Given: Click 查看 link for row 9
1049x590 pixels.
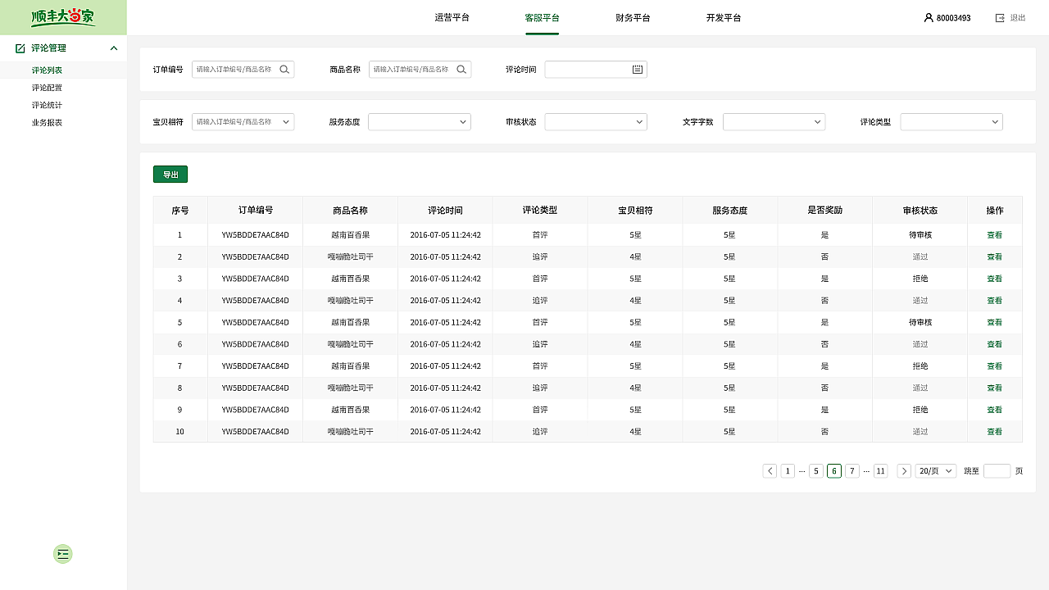Looking at the screenshot, I should 995,410.
